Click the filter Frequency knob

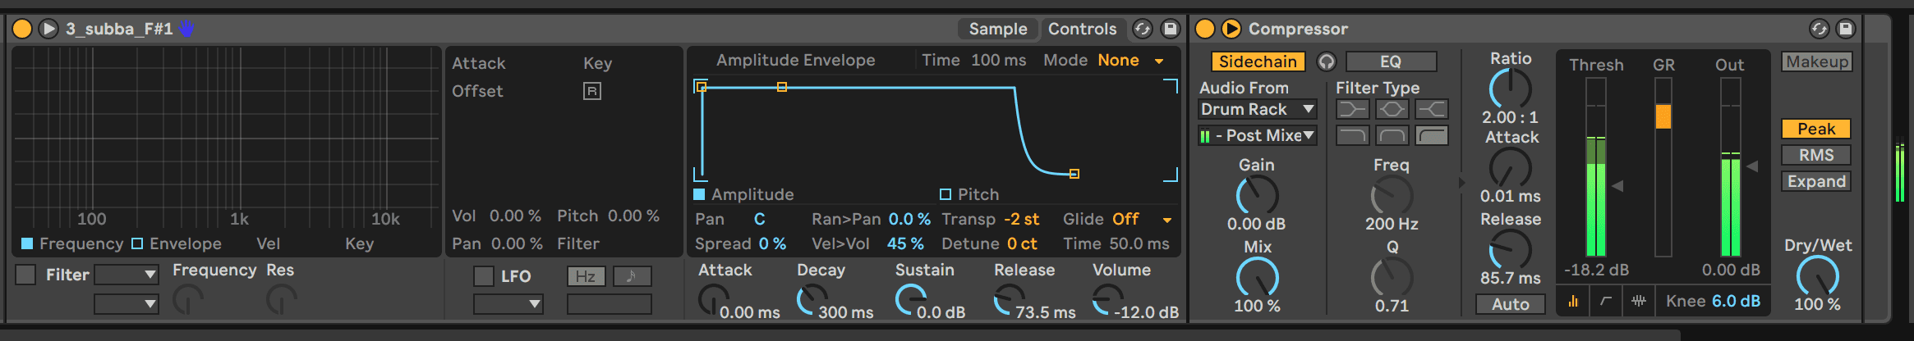coord(188,300)
